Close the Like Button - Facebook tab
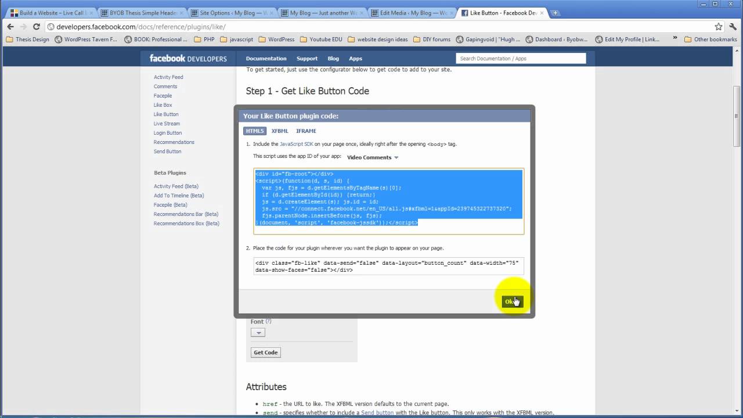 click(x=542, y=13)
